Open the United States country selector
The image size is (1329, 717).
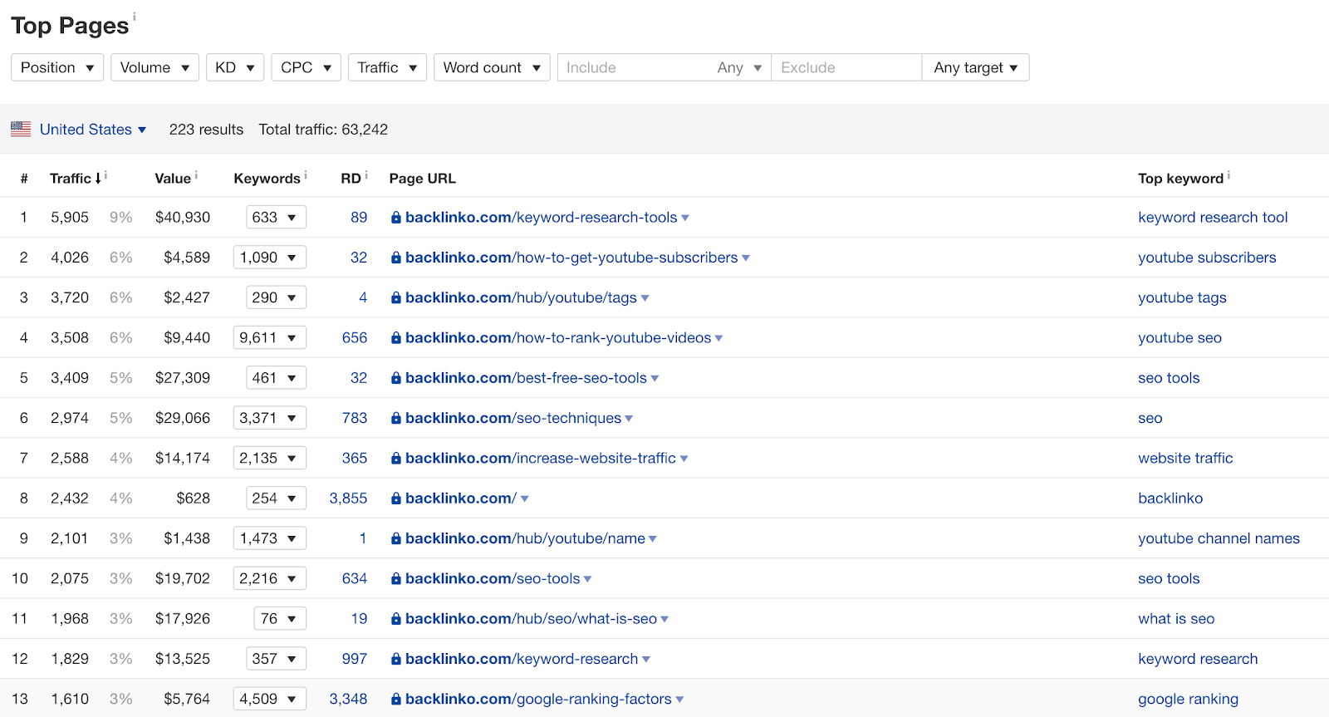[x=93, y=130]
